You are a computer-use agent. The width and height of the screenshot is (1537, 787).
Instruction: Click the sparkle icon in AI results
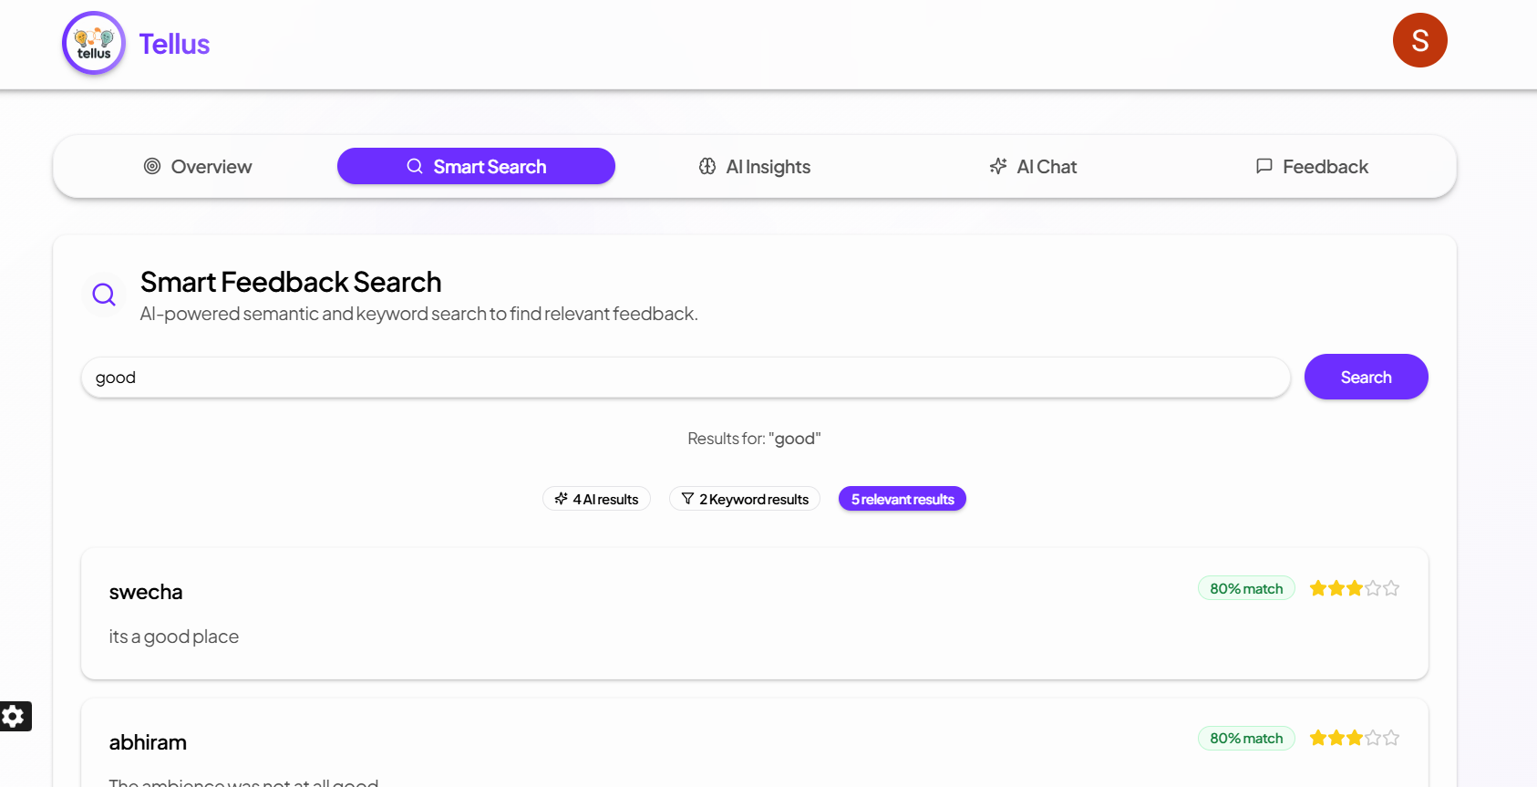point(562,499)
